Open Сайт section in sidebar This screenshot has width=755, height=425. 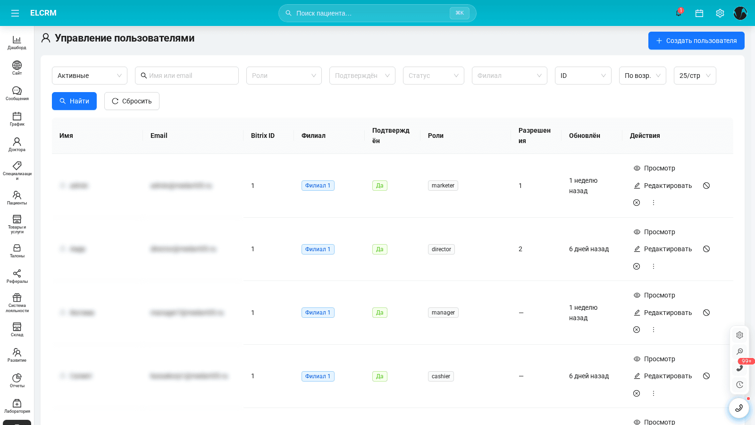point(17,68)
